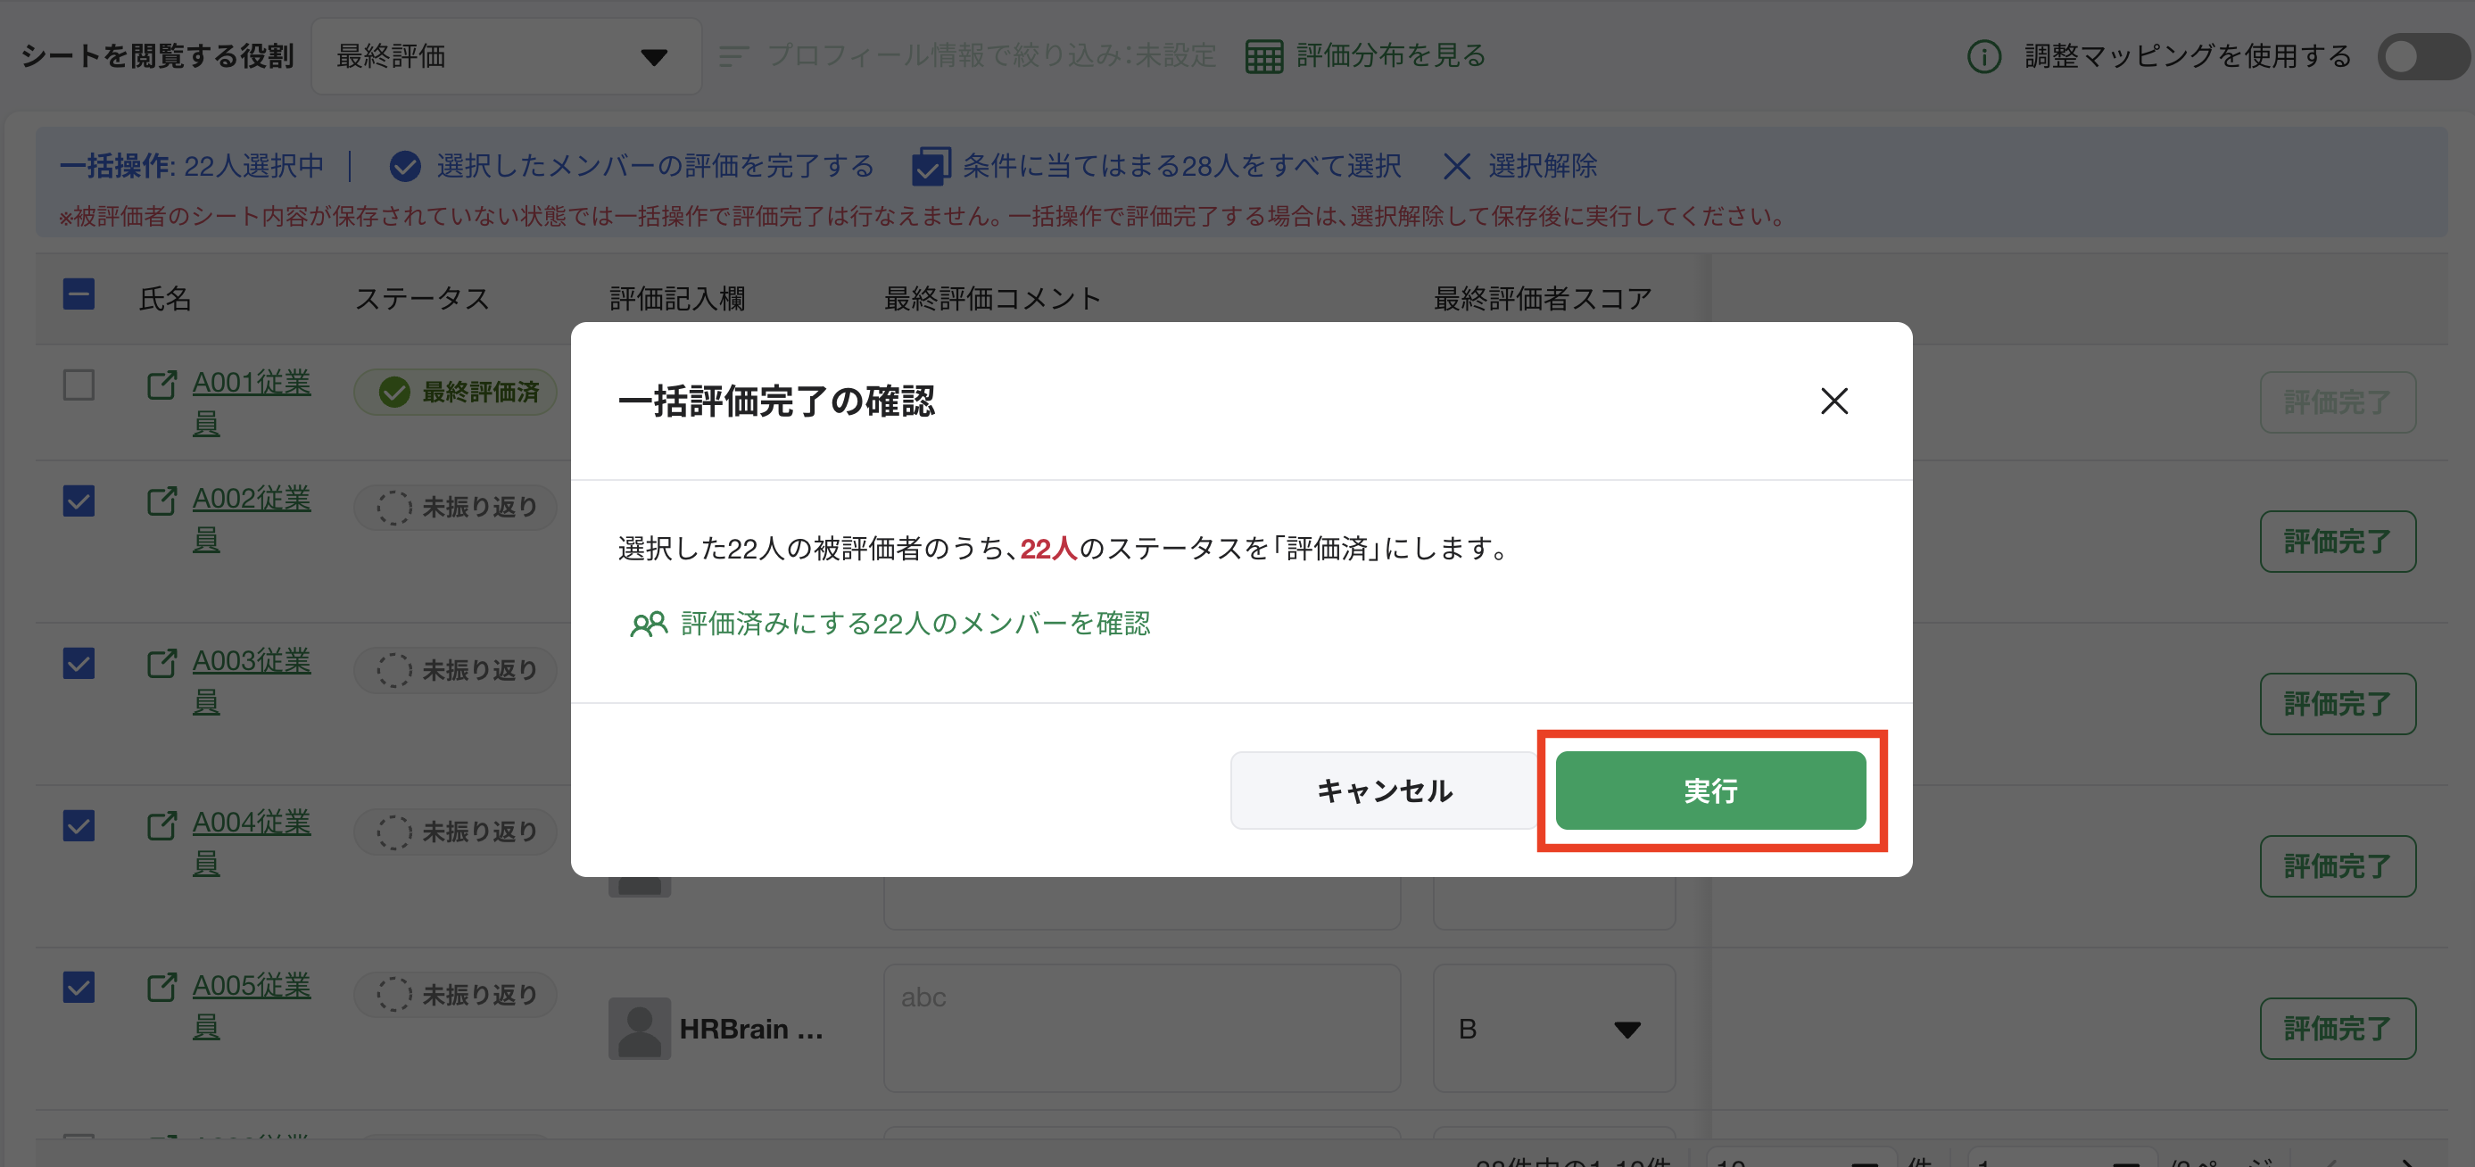
Task: Close the confirmation dialog with X icon
Action: point(1833,401)
